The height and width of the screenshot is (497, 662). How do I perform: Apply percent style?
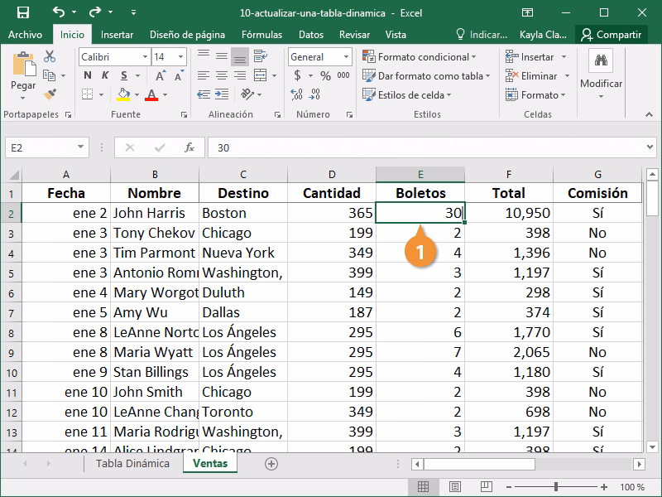tap(325, 75)
